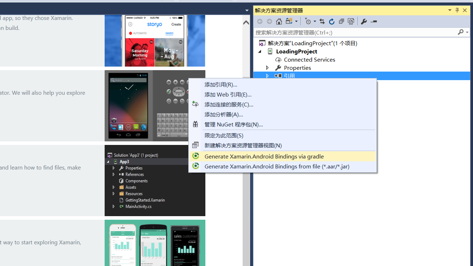Click the Connected Services cloud icon
473x266 pixels.
click(x=278, y=59)
